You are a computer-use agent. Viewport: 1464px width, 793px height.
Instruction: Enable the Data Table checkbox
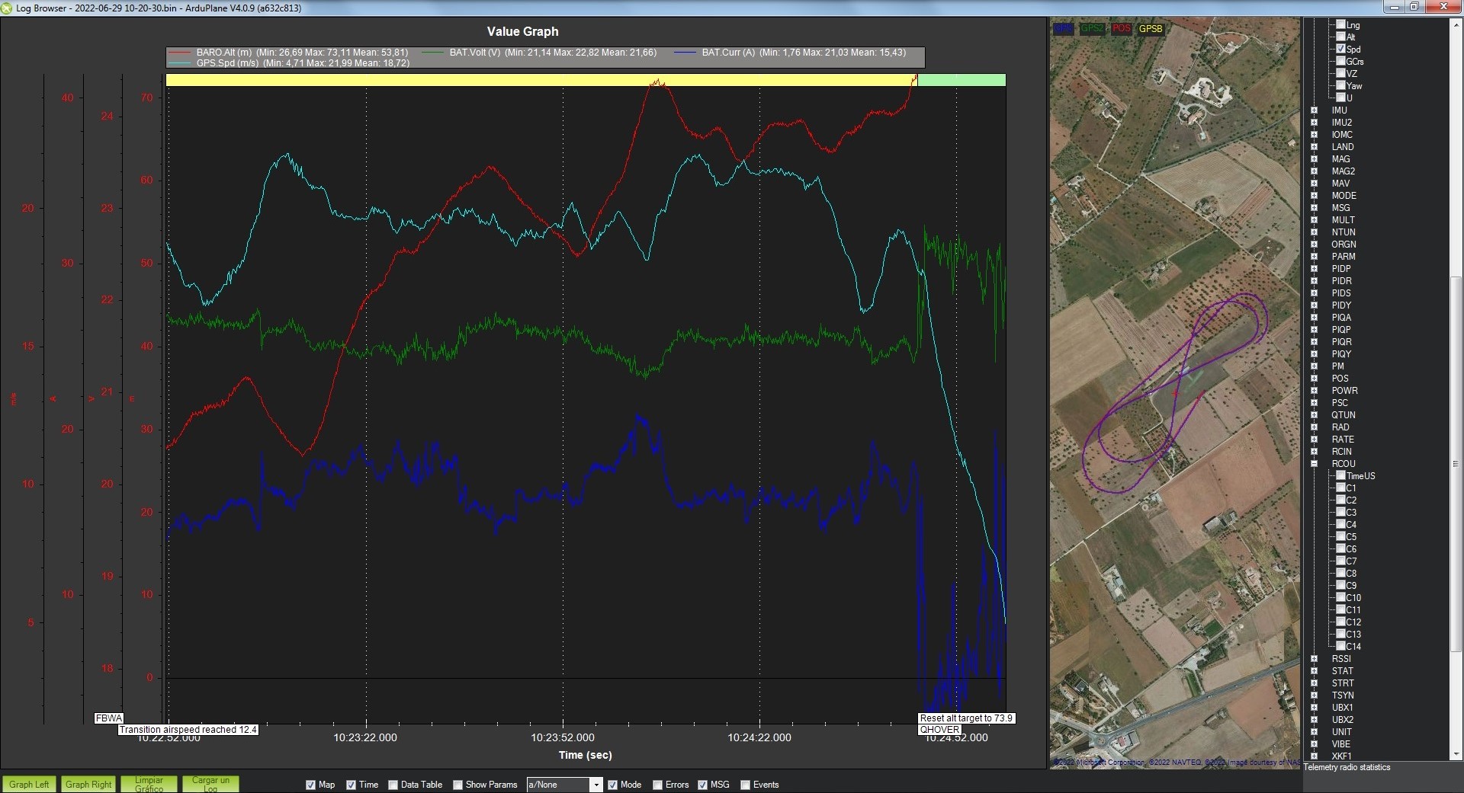click(393, 785)
